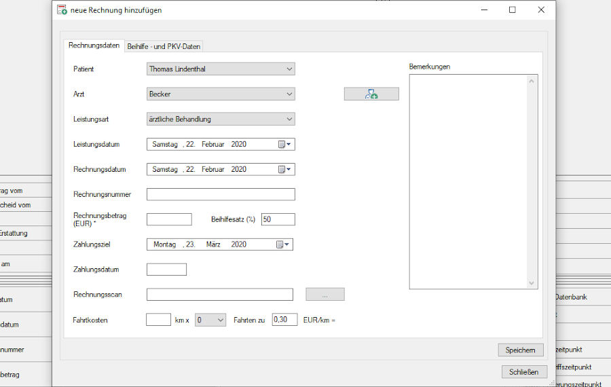
Task: Open the Rechnungsdatum calendar picker
Action: point(284,169)
